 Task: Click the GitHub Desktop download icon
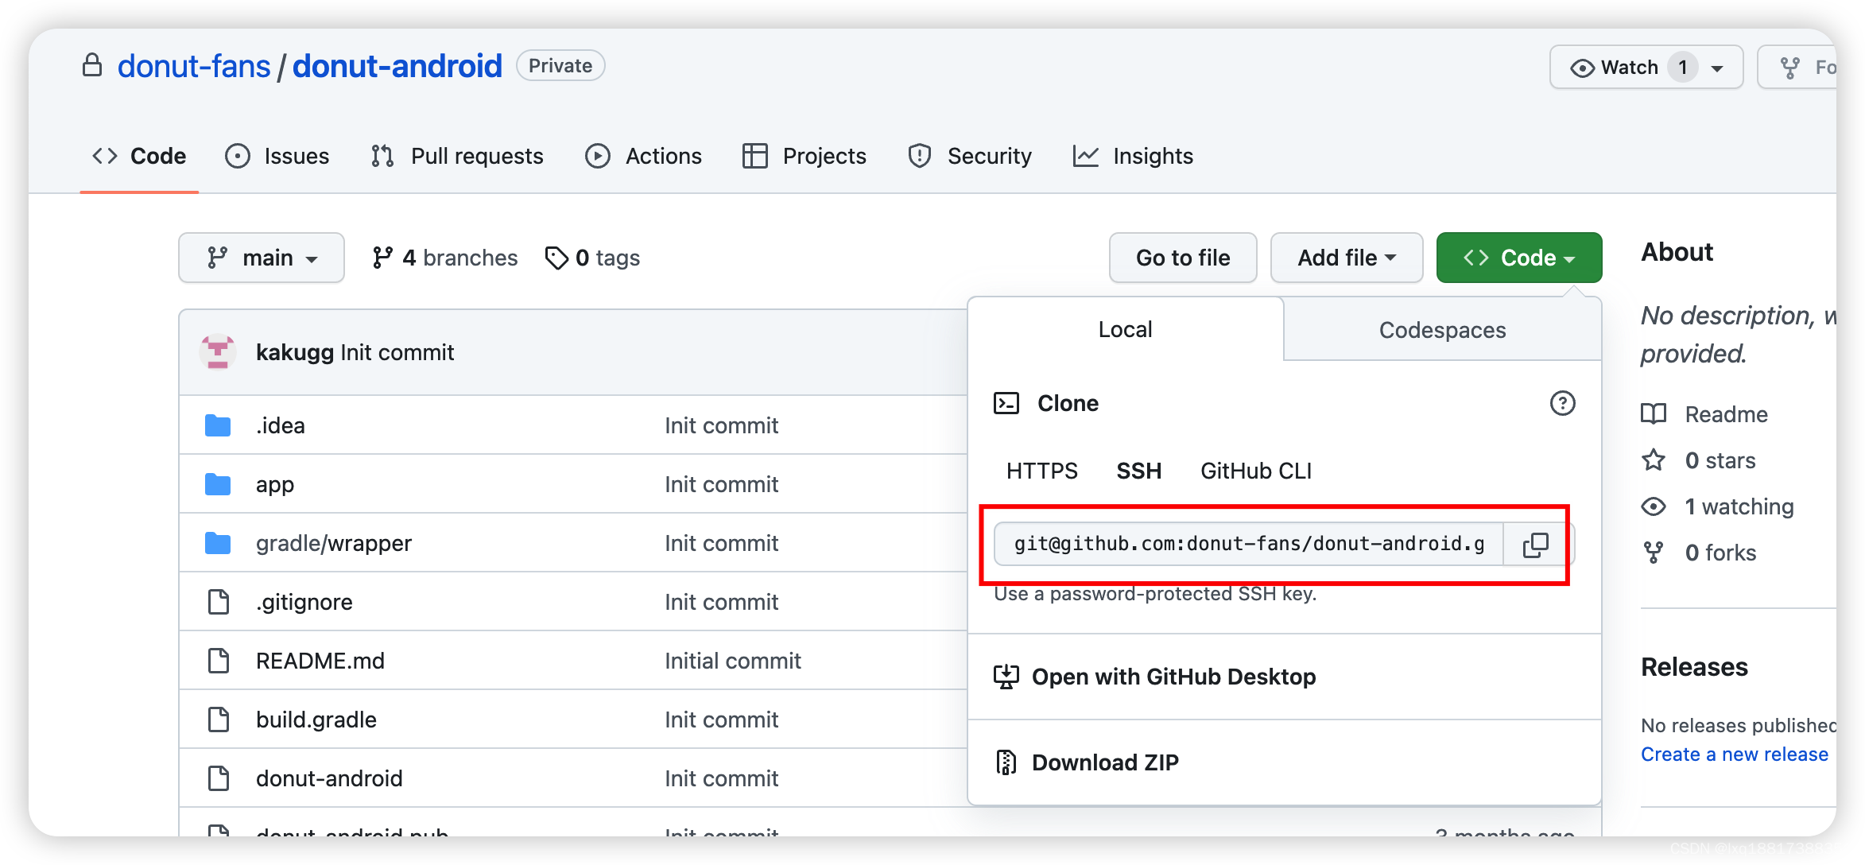coord(1006,677)
